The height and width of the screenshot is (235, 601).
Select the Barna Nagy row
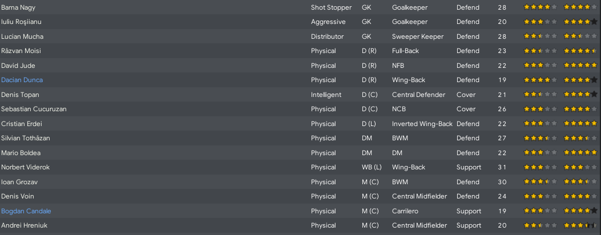point(300,7)
